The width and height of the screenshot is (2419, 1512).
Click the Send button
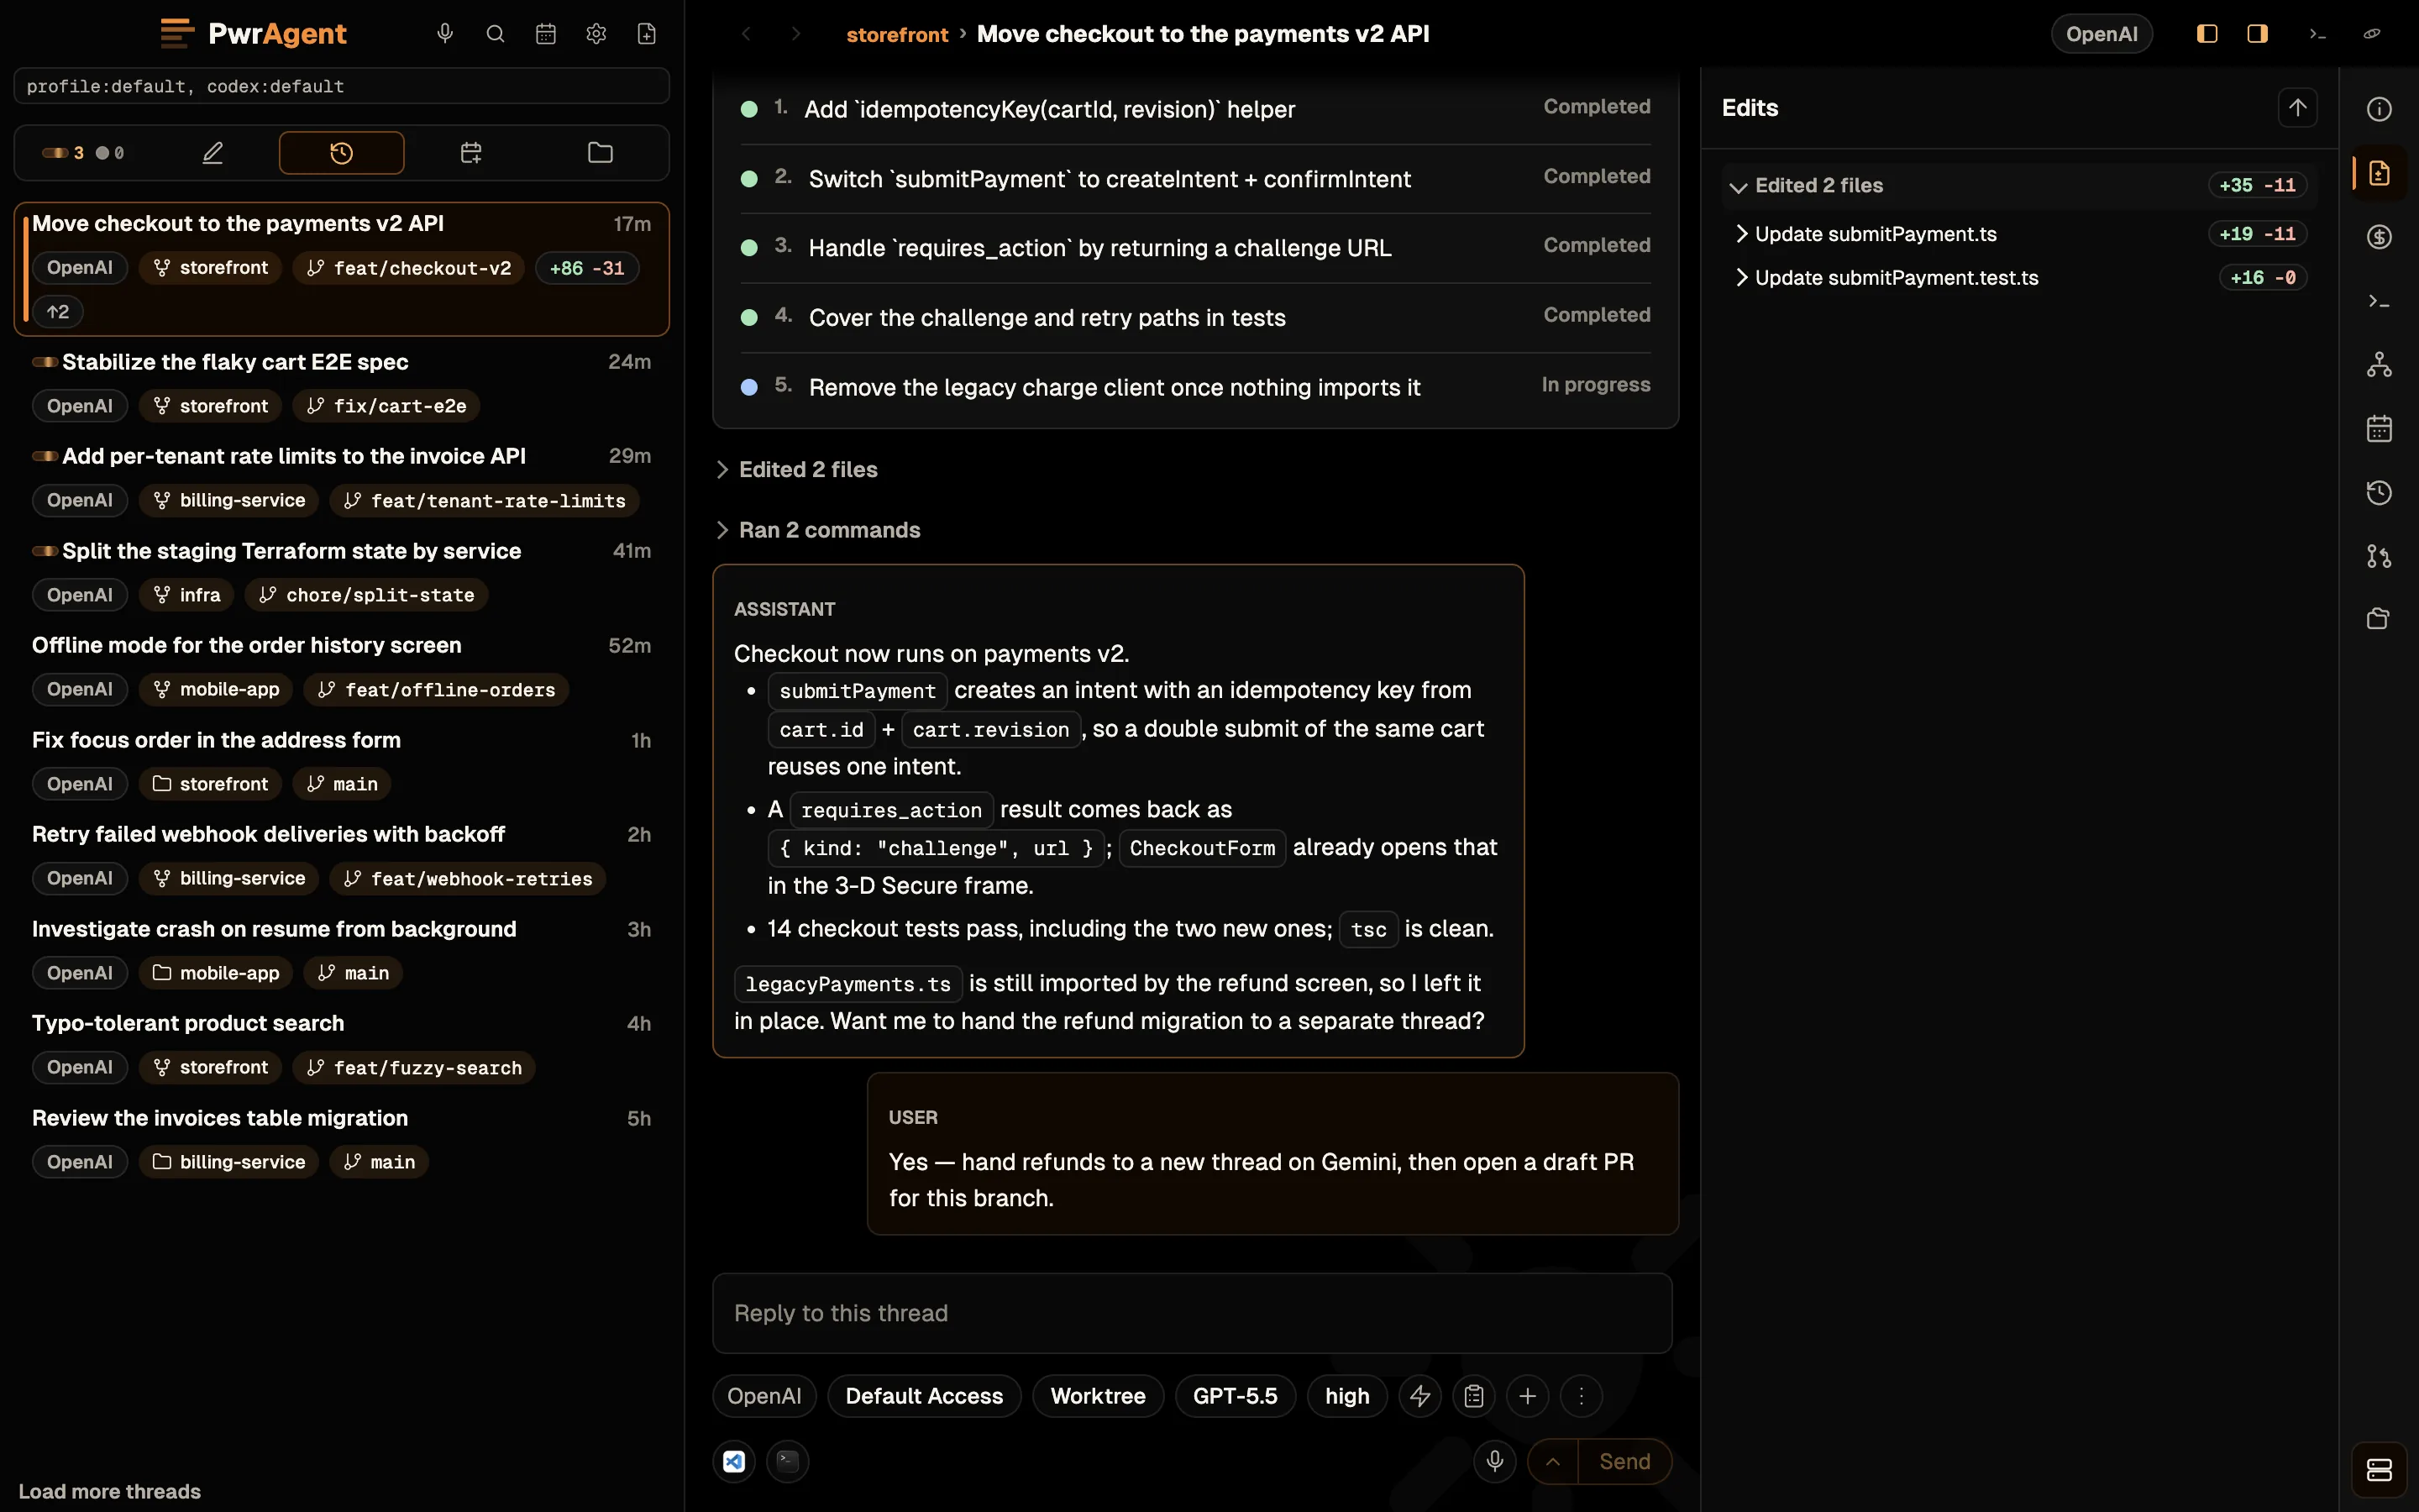[1624, 1461]
